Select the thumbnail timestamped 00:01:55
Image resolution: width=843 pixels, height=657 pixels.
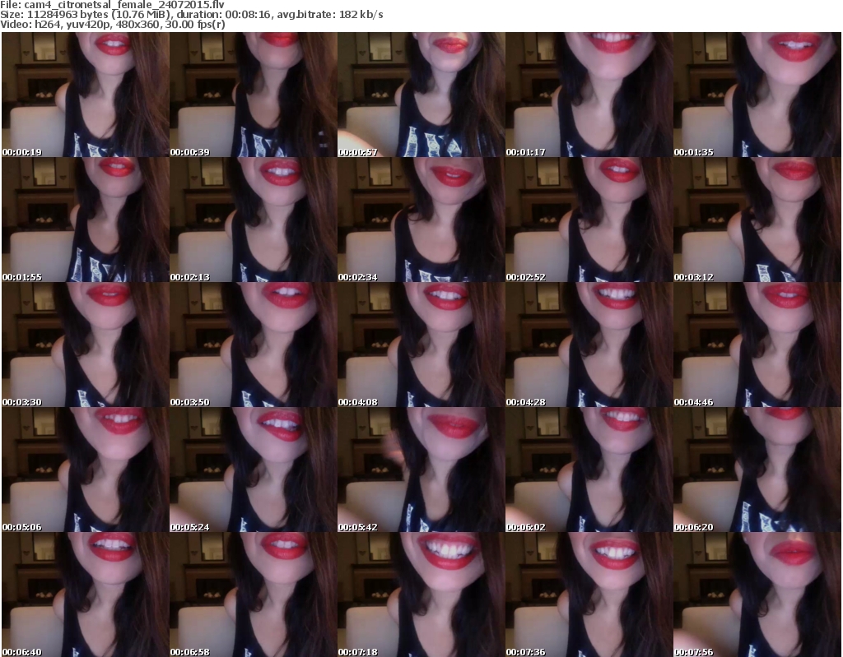coord(85,220)
